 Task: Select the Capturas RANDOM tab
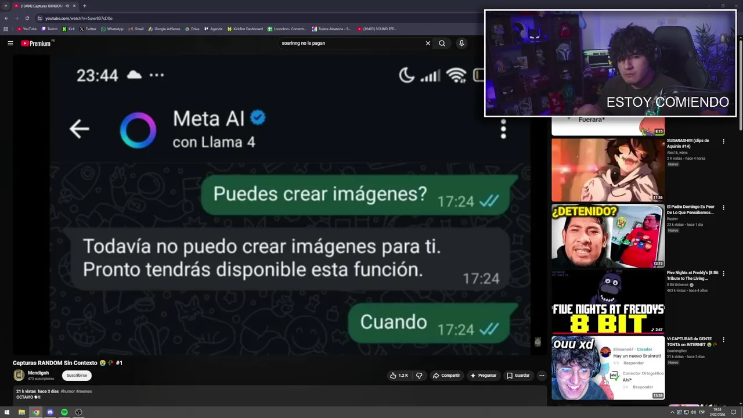coord(44,6)
